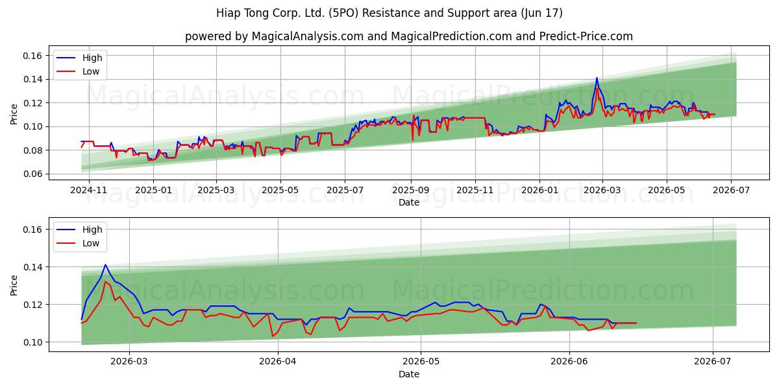Click the '2024-11' x-axis label in upper chart
The image size is (779, 389).
[x=89, y=191]
